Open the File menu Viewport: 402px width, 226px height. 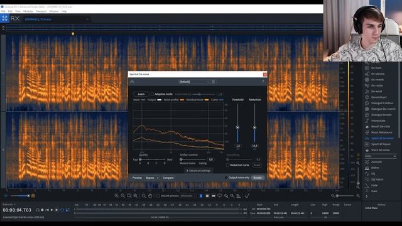[x=3, y=11]
